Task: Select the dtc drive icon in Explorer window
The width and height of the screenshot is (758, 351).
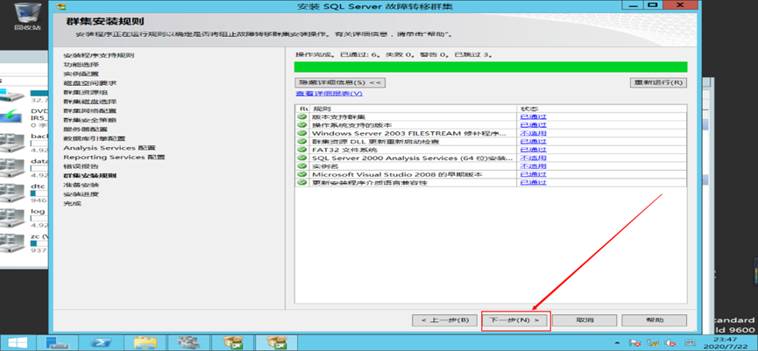Action: [11, 193]
